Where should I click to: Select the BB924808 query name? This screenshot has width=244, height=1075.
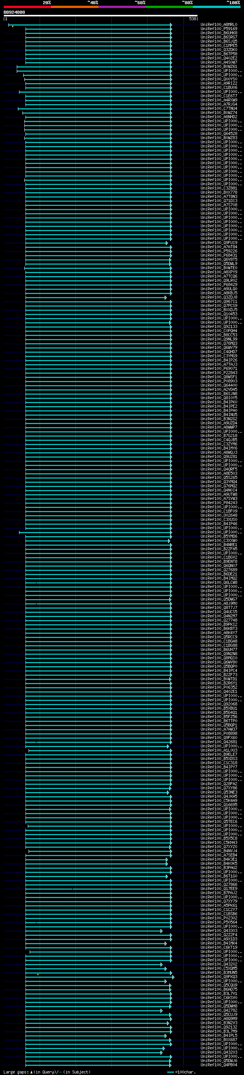coord(14,13)
